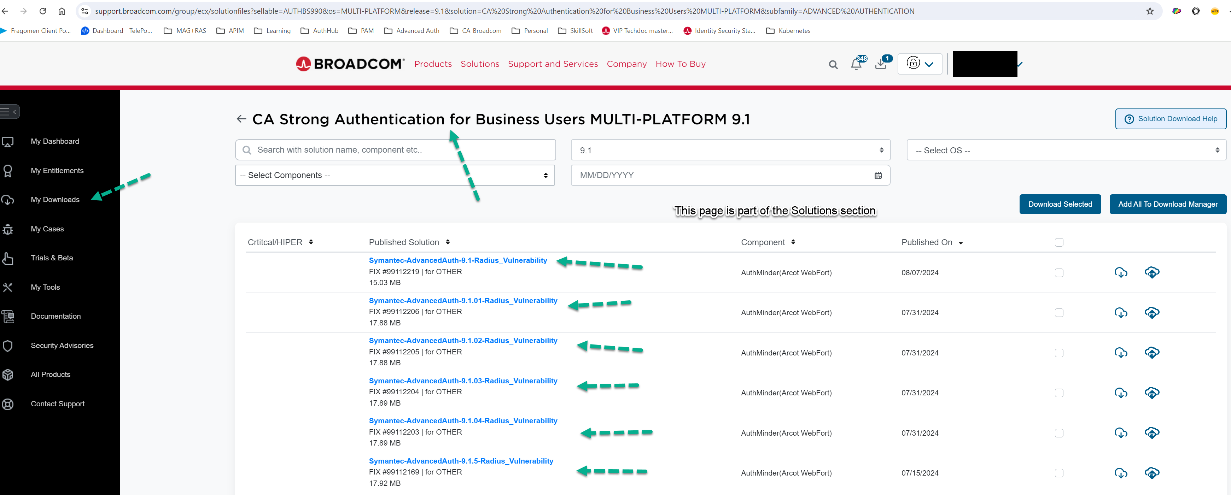Screen dimensions: 1231x495
Task: Select checkbox for 9.1.5-Radius_Vulnerability row
Action: (x=1059, y=473)
